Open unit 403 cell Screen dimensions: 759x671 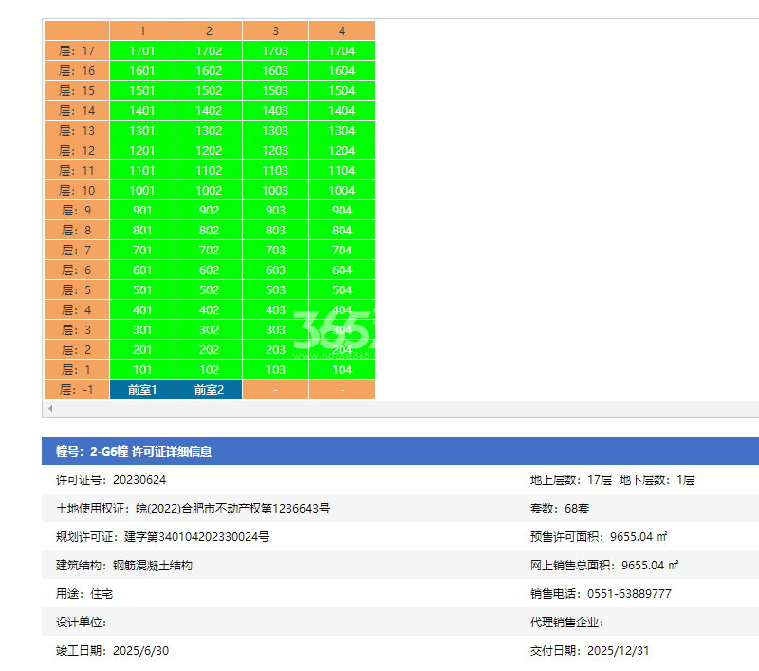275,309
